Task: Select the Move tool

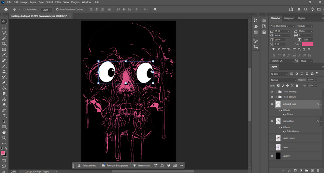Action: coord(4,22)
